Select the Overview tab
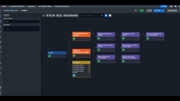Viewport: 180px width, 101px height. click(x=6, y=15)
